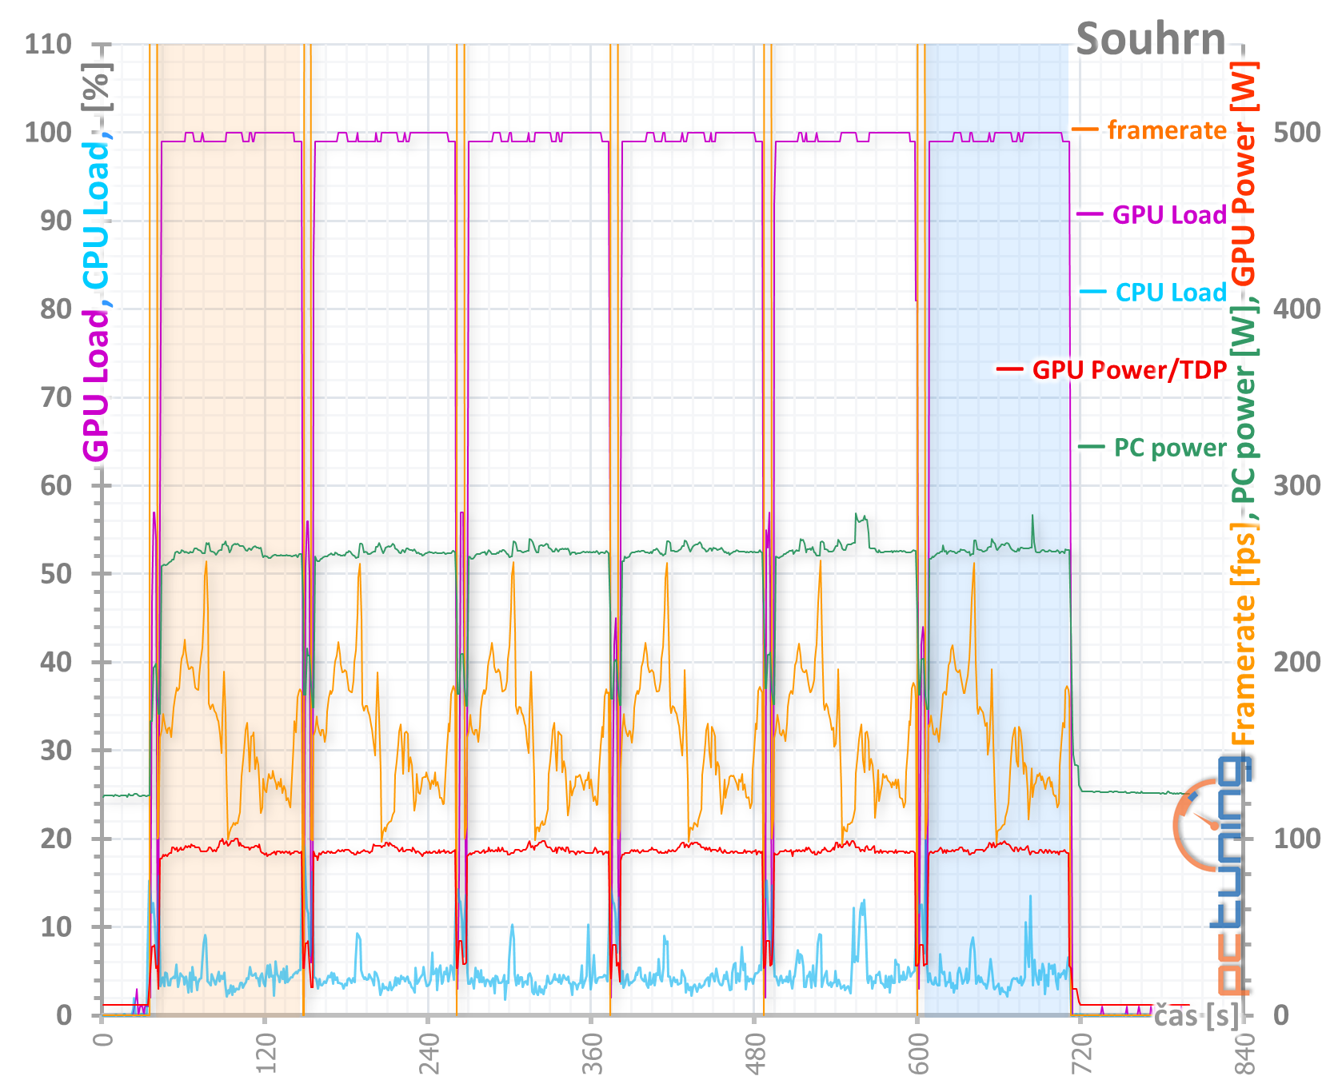Click x-axis tick label 360
Image resolution: width=1326 pixels, height=1088 pixels.
[591, 1054]
